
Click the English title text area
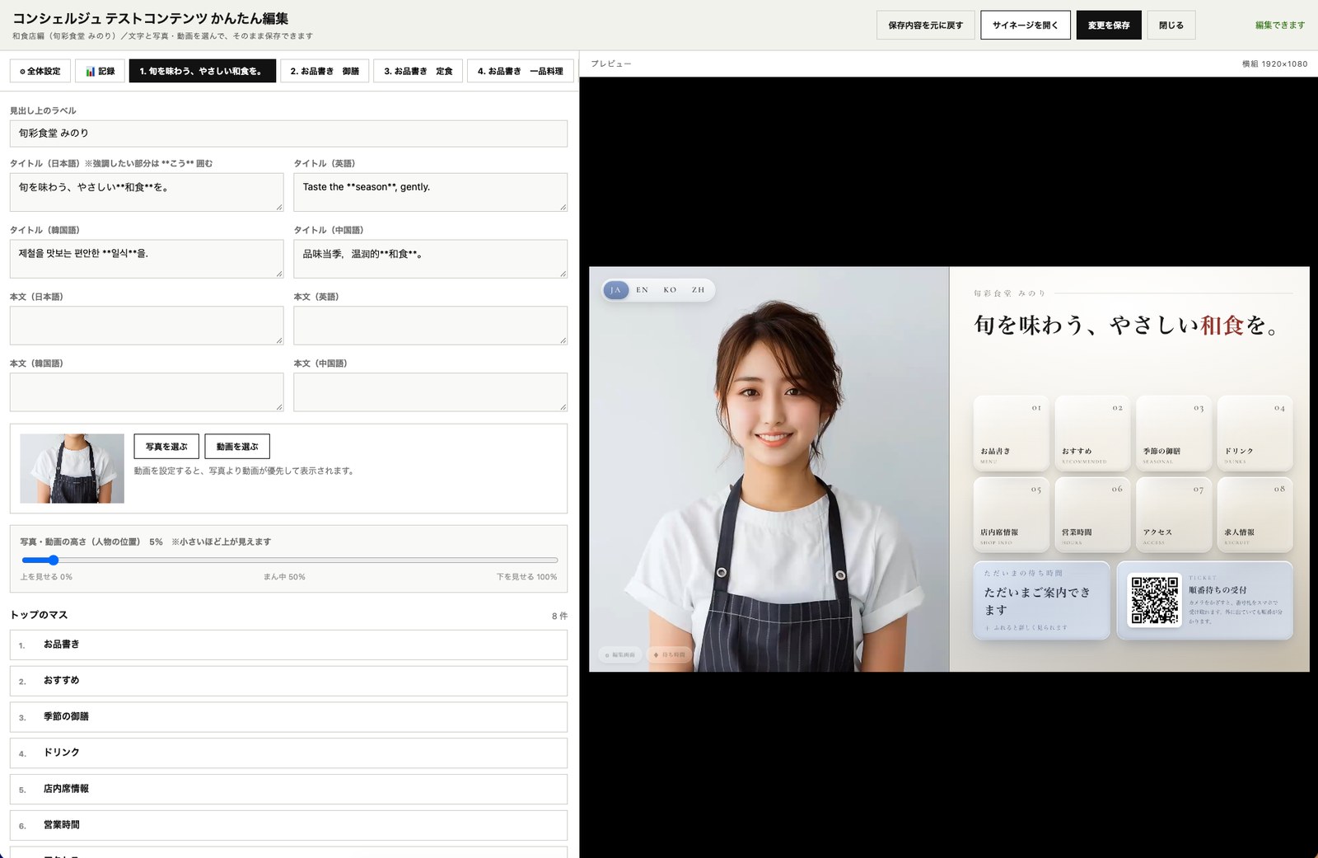click(430, 192)
